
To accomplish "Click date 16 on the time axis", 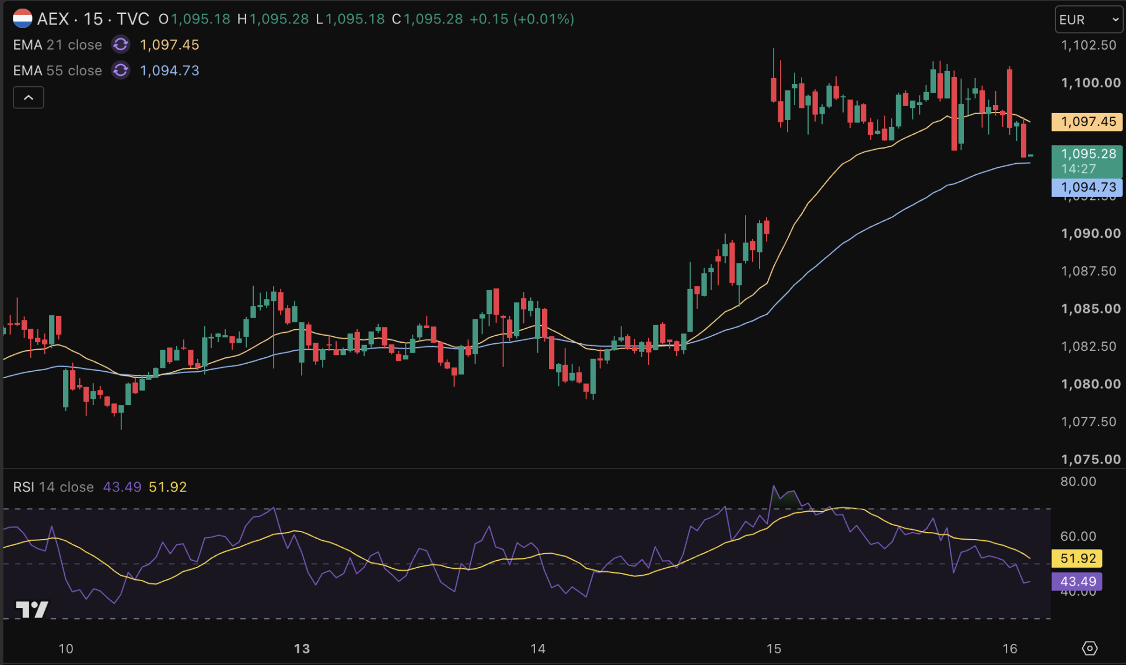I will [x=1009, y=648].
